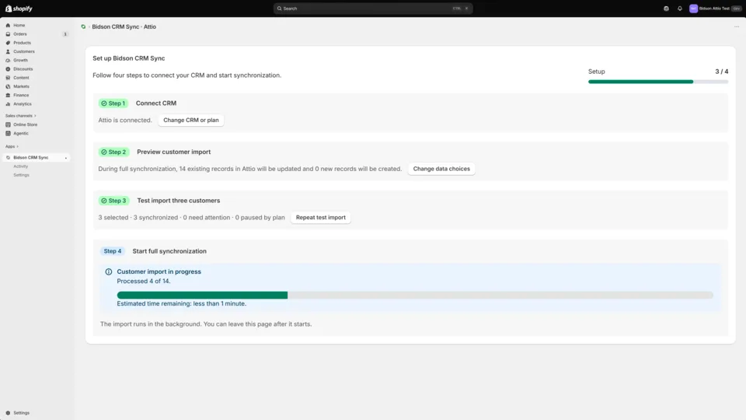Click the Setup 3 / 4 progress bar
The width and height of the screenshot is (746, 420).
(658, 82)
